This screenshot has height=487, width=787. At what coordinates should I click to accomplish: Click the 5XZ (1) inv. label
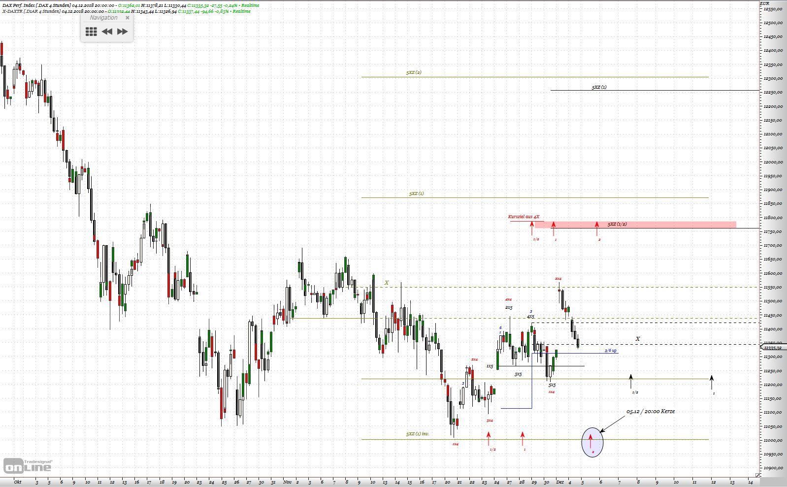pos(418,434)
